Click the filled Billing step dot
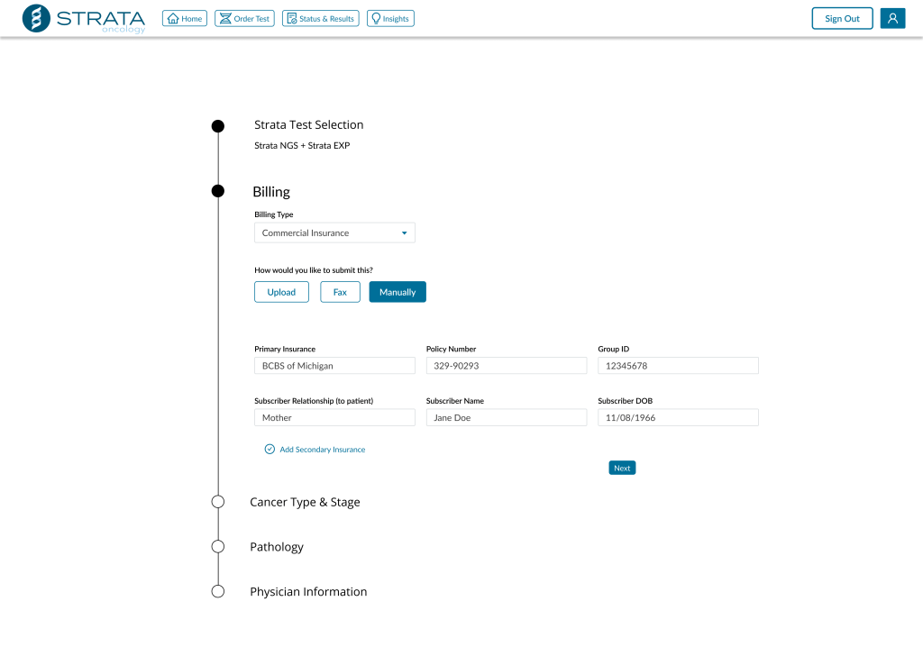The image size is (923, 656). (218, 191)
